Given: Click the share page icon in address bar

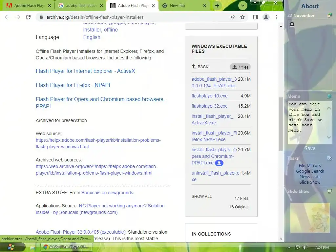Looking at the screenshot, I should (232, 17).
